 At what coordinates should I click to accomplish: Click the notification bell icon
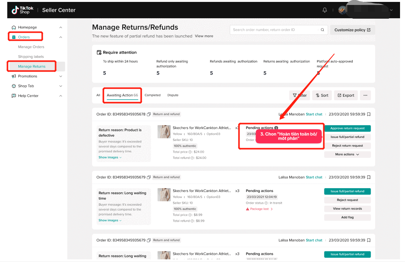325,10
